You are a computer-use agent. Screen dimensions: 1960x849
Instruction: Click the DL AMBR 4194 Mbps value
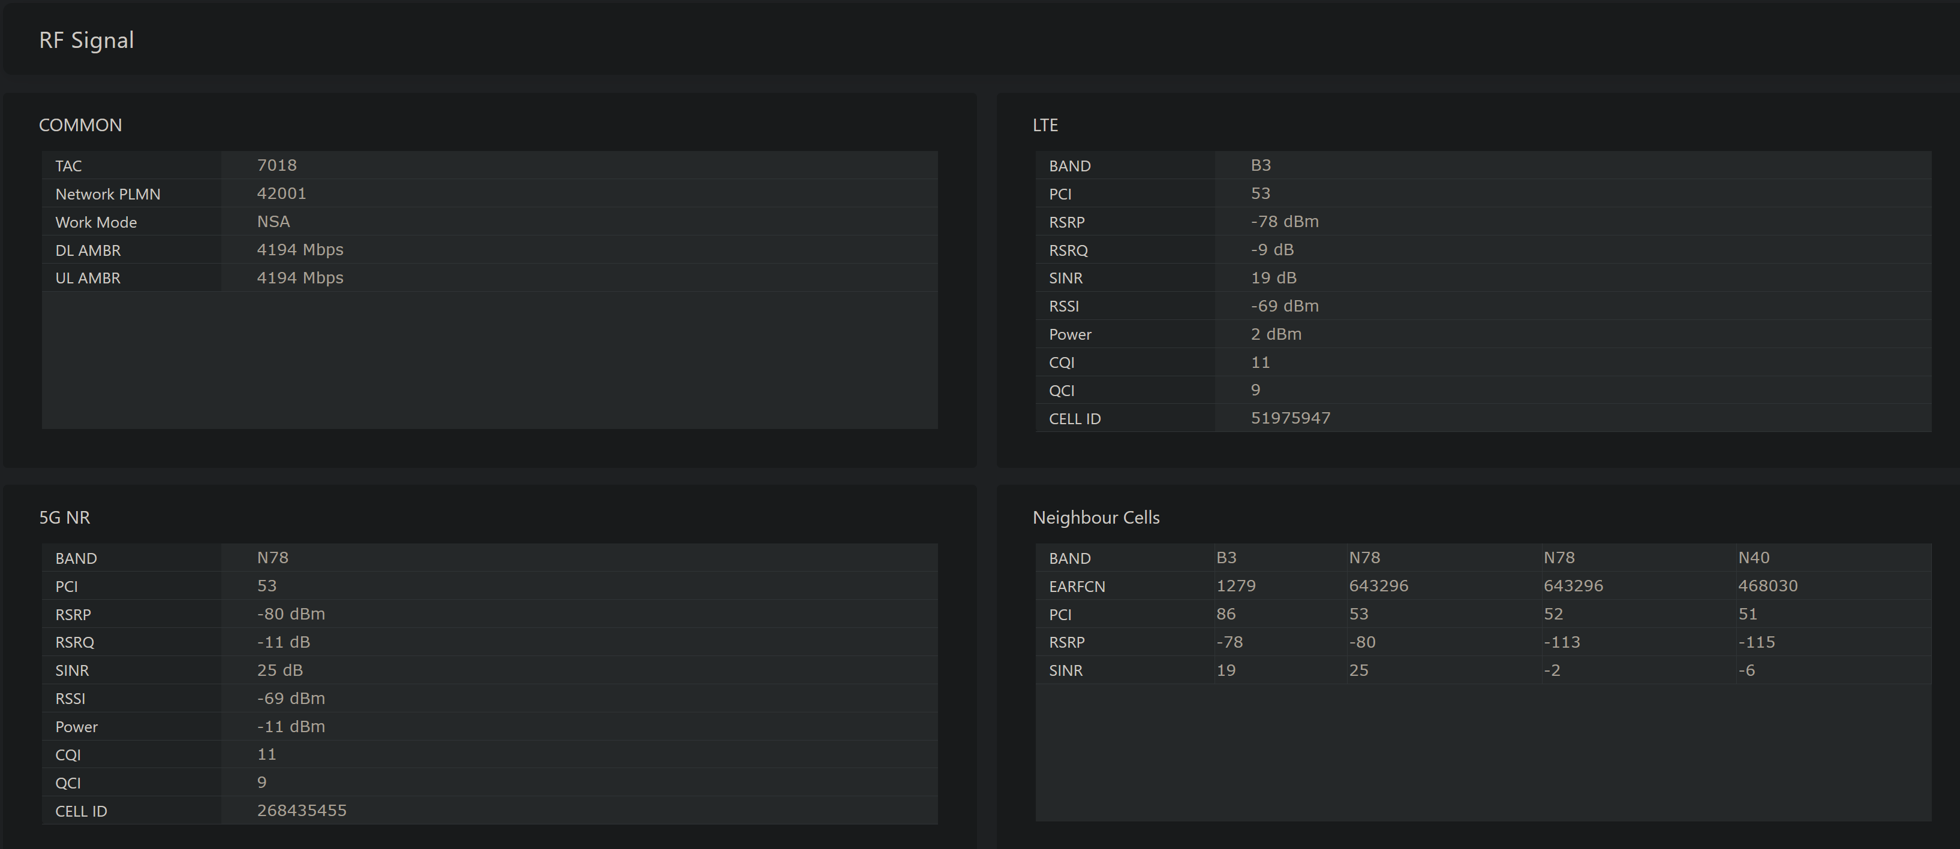click(x=300, y=249)
